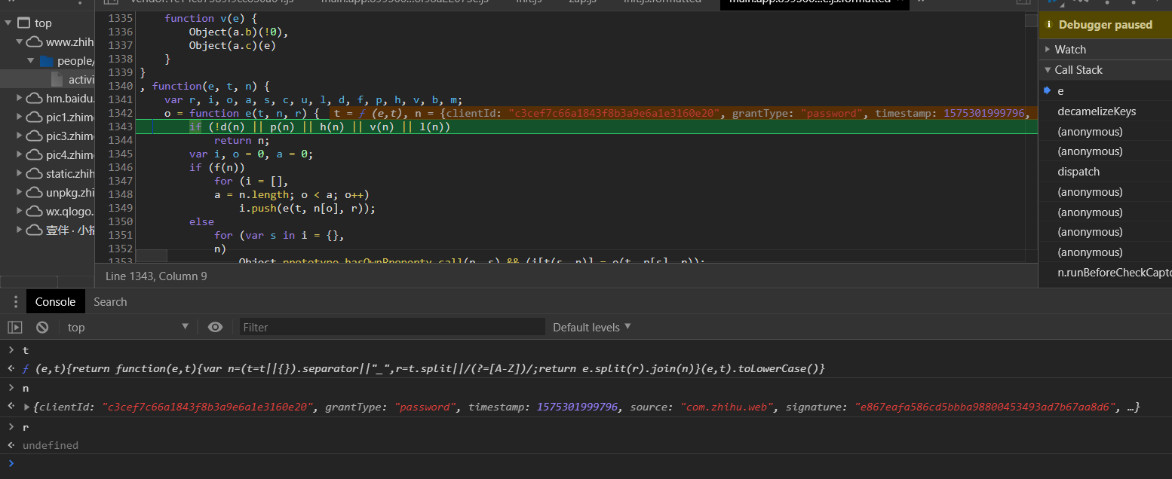
Task: Select call stack frame dispatch
Action: click(1106, 172)
